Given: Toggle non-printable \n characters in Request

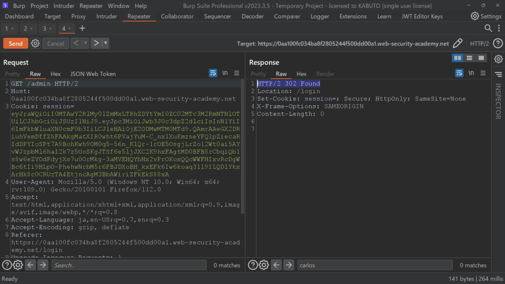Looking at the screenshot, I should click(225, 73).
